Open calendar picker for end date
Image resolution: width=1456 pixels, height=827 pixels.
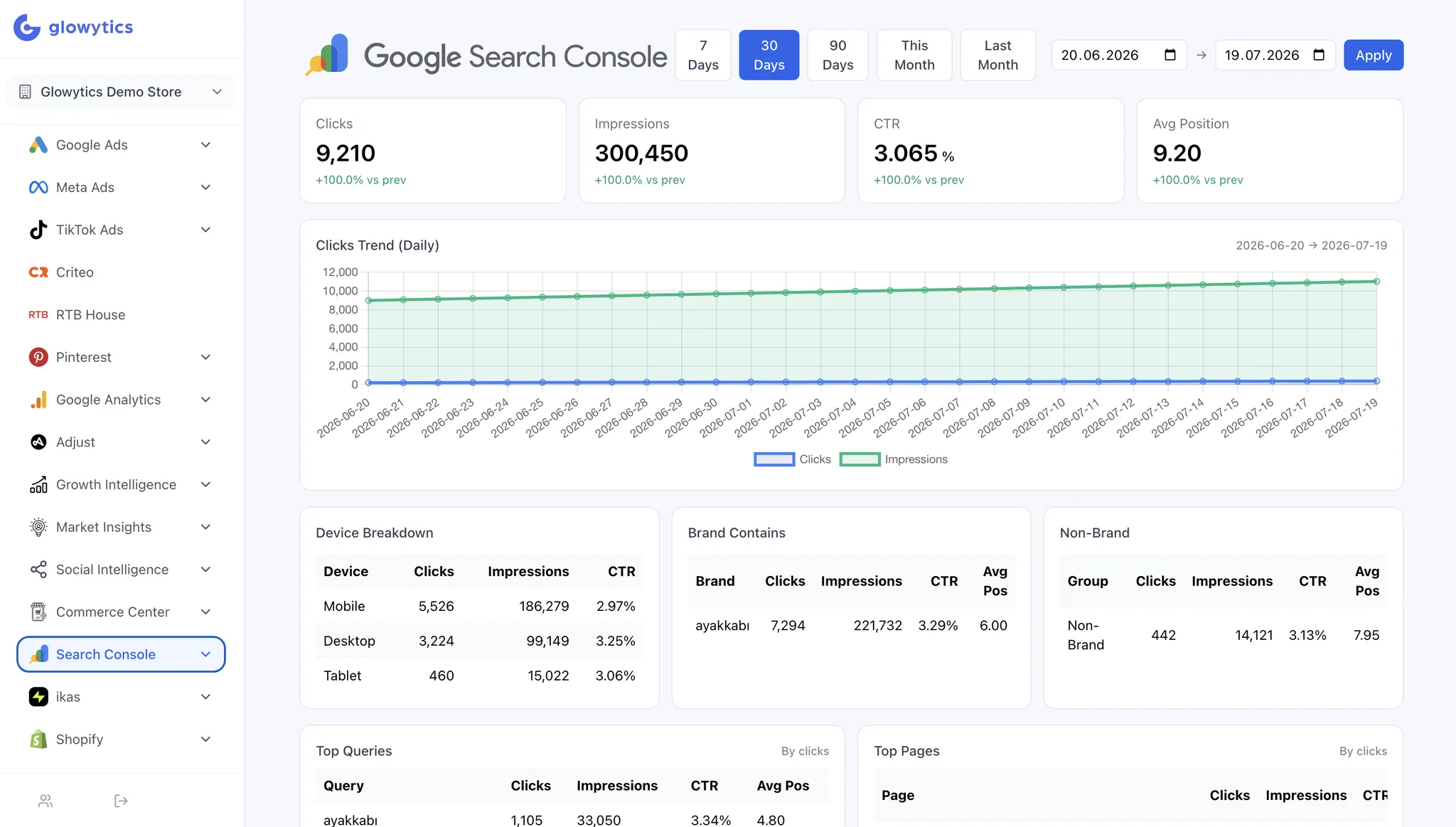tap(1319, 55)
